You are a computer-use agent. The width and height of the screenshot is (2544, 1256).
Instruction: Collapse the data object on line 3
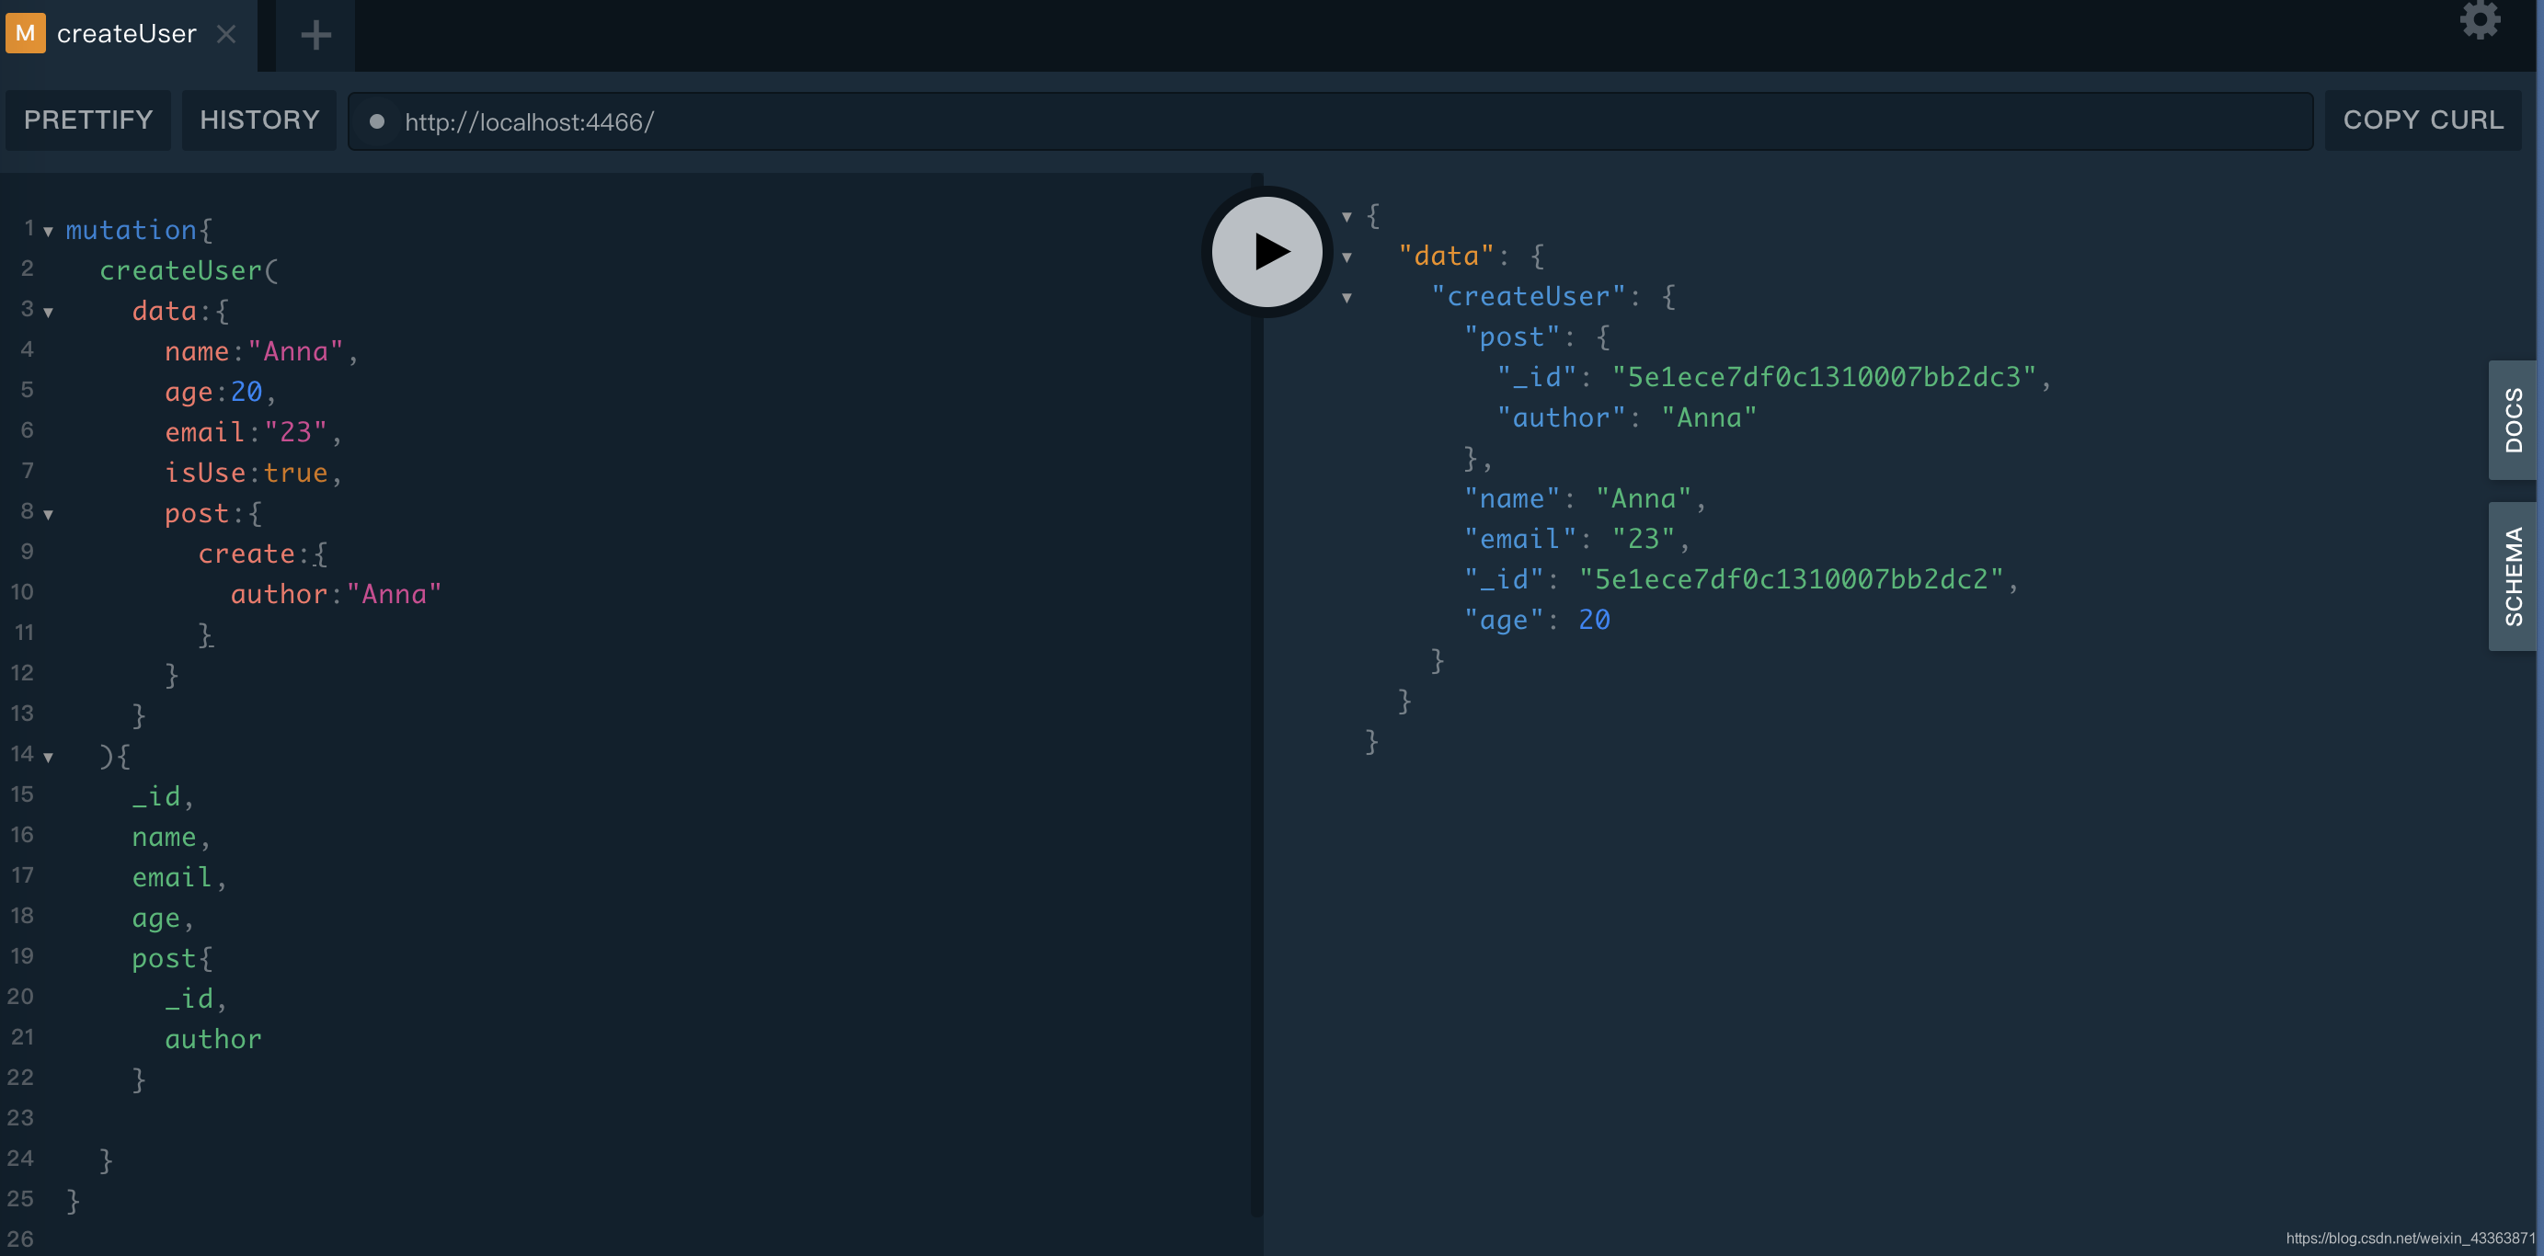coord(49,313)
